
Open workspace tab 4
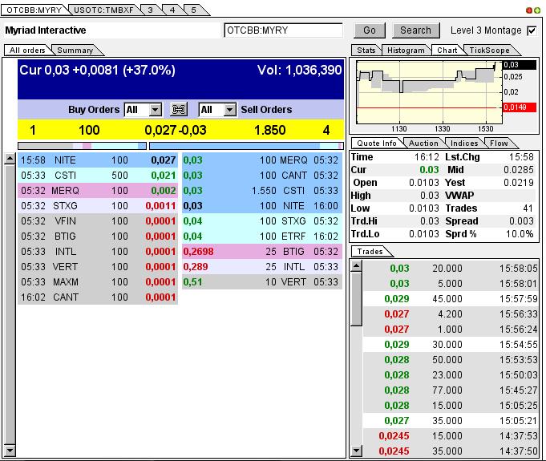172,10
